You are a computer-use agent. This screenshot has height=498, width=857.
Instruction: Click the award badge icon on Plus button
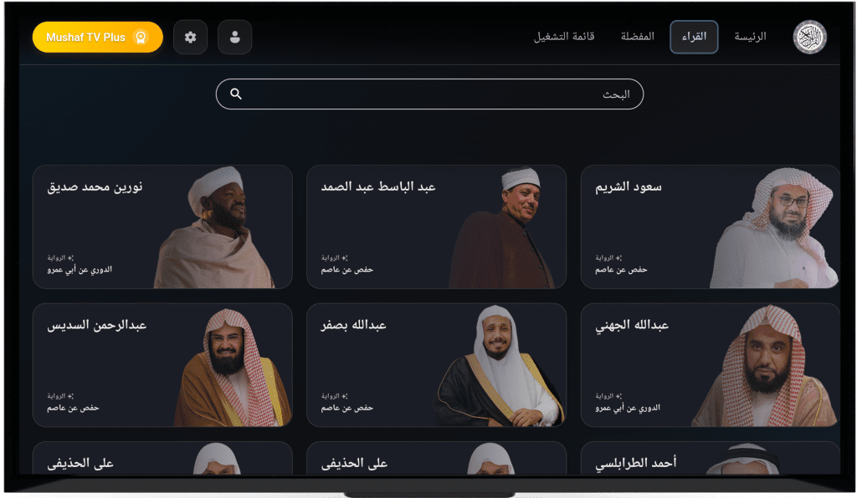(141, 38)
